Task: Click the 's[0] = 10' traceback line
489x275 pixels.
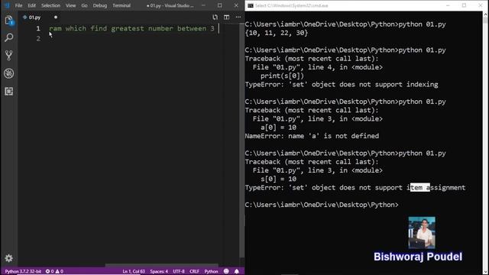Action: 278,179
